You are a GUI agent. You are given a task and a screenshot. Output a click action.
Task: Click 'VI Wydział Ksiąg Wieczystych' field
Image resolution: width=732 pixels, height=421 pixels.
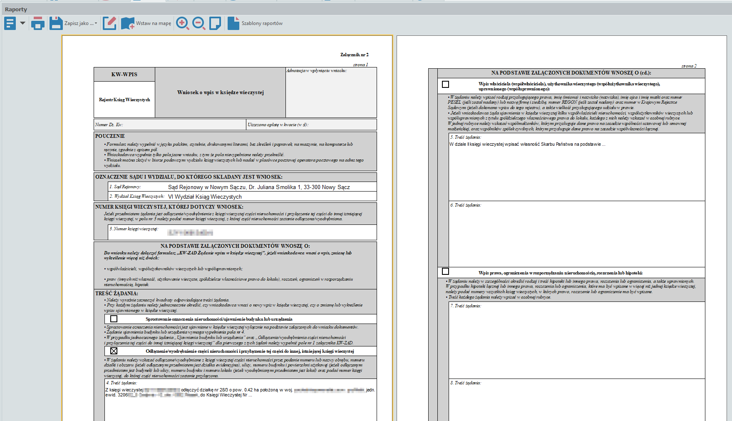[205, 197]
